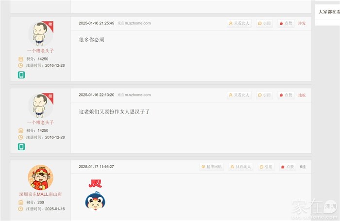Viewport: 340px width, 221px height.
Task: Click 精华回帖 on the 6楼 post
Action: click(x=212, y=167)
